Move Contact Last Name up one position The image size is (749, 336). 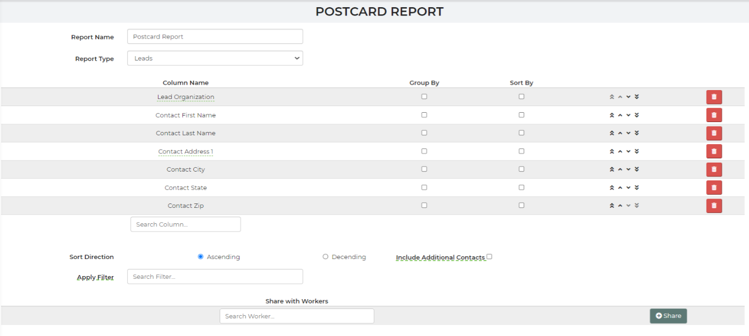coord(620,133)
